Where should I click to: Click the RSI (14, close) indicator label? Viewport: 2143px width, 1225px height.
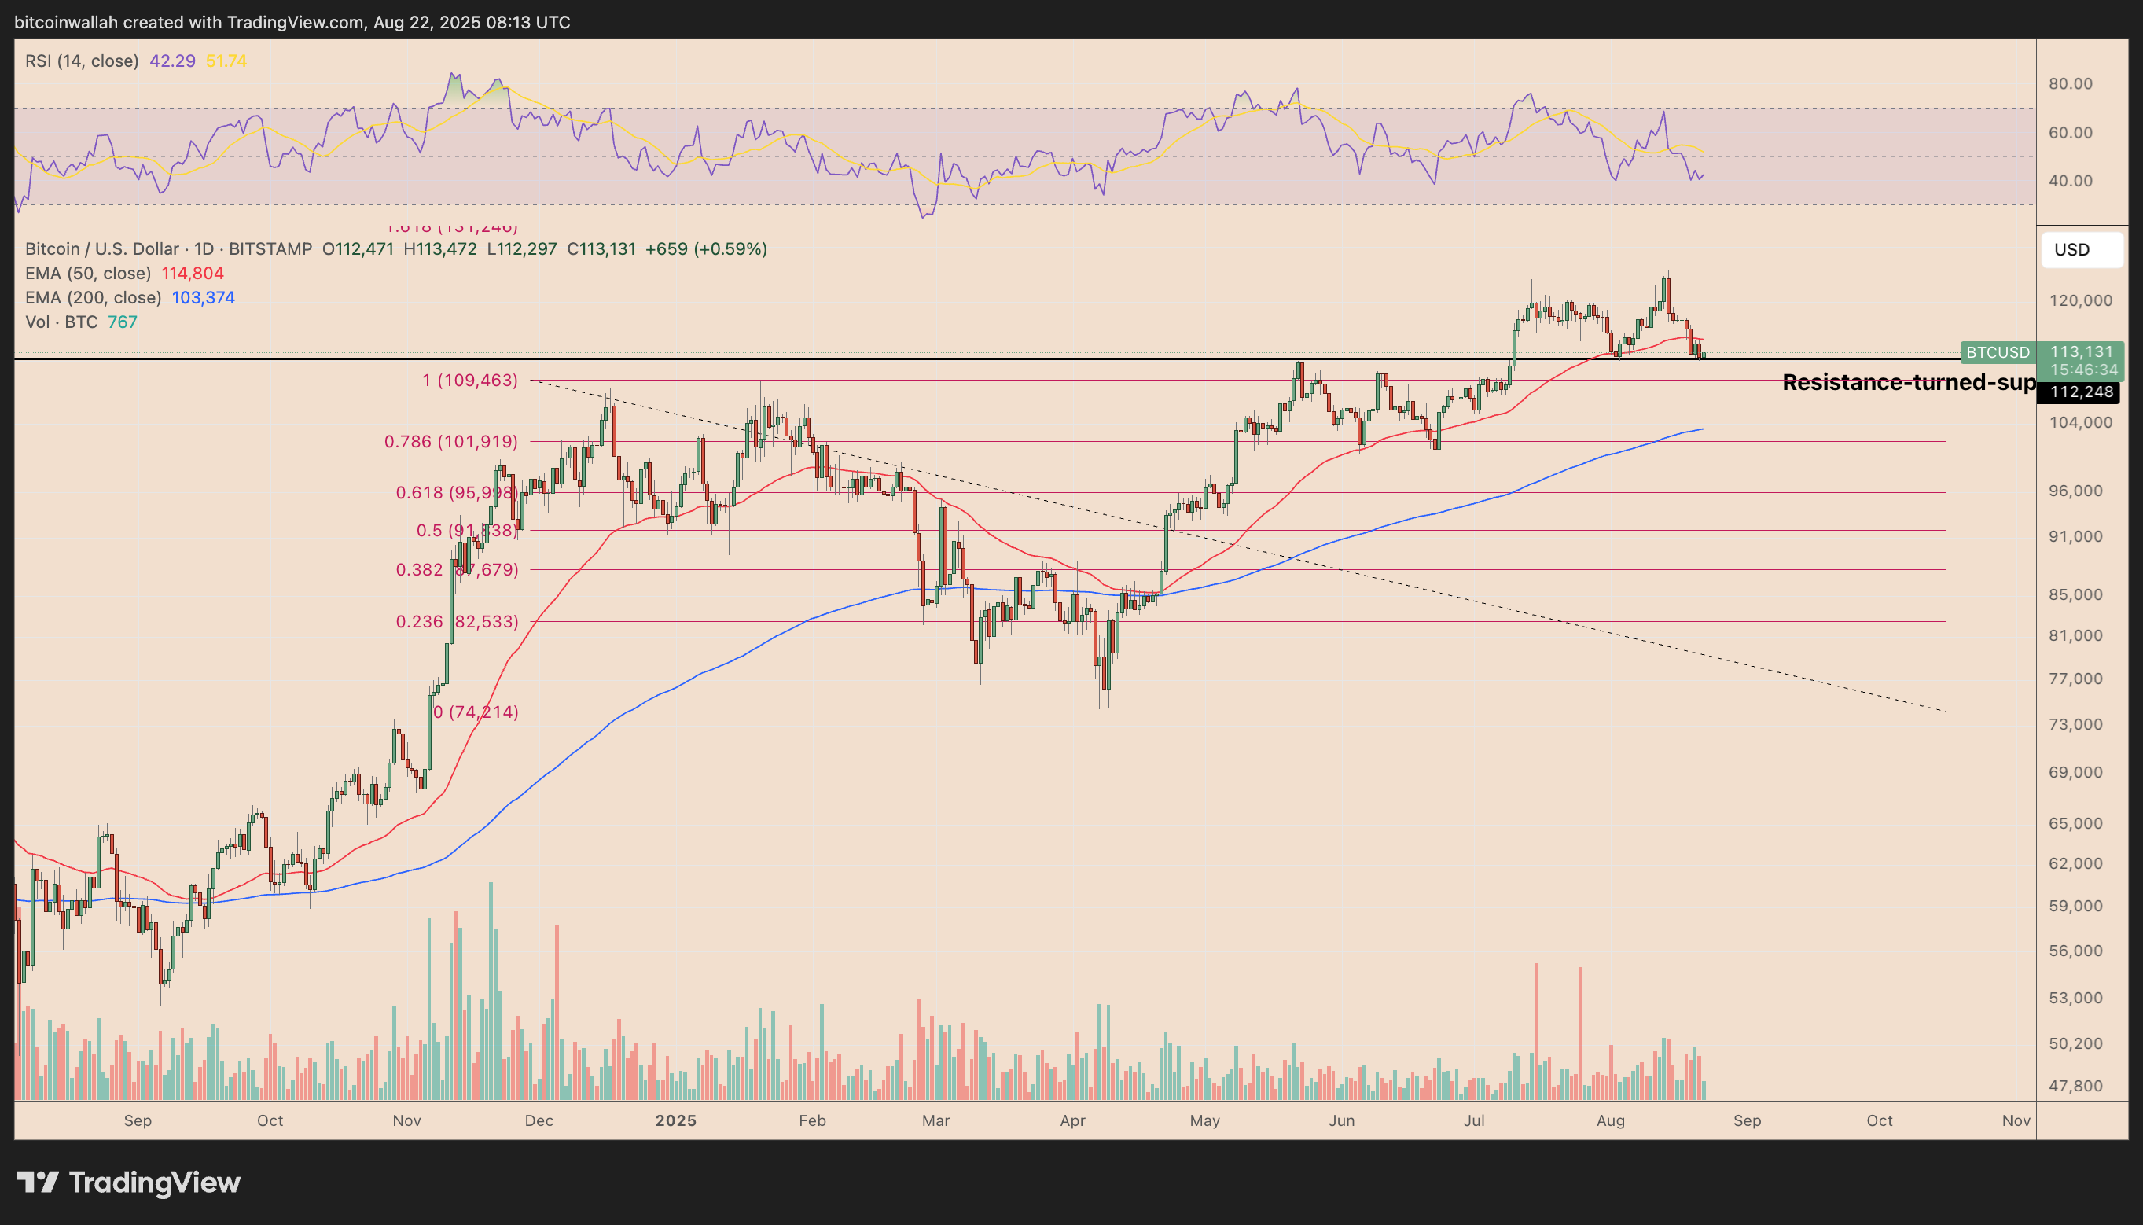(82, 61)
